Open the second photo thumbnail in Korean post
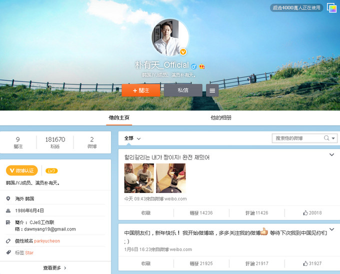 pyautogui.click(x=171, y=178)
